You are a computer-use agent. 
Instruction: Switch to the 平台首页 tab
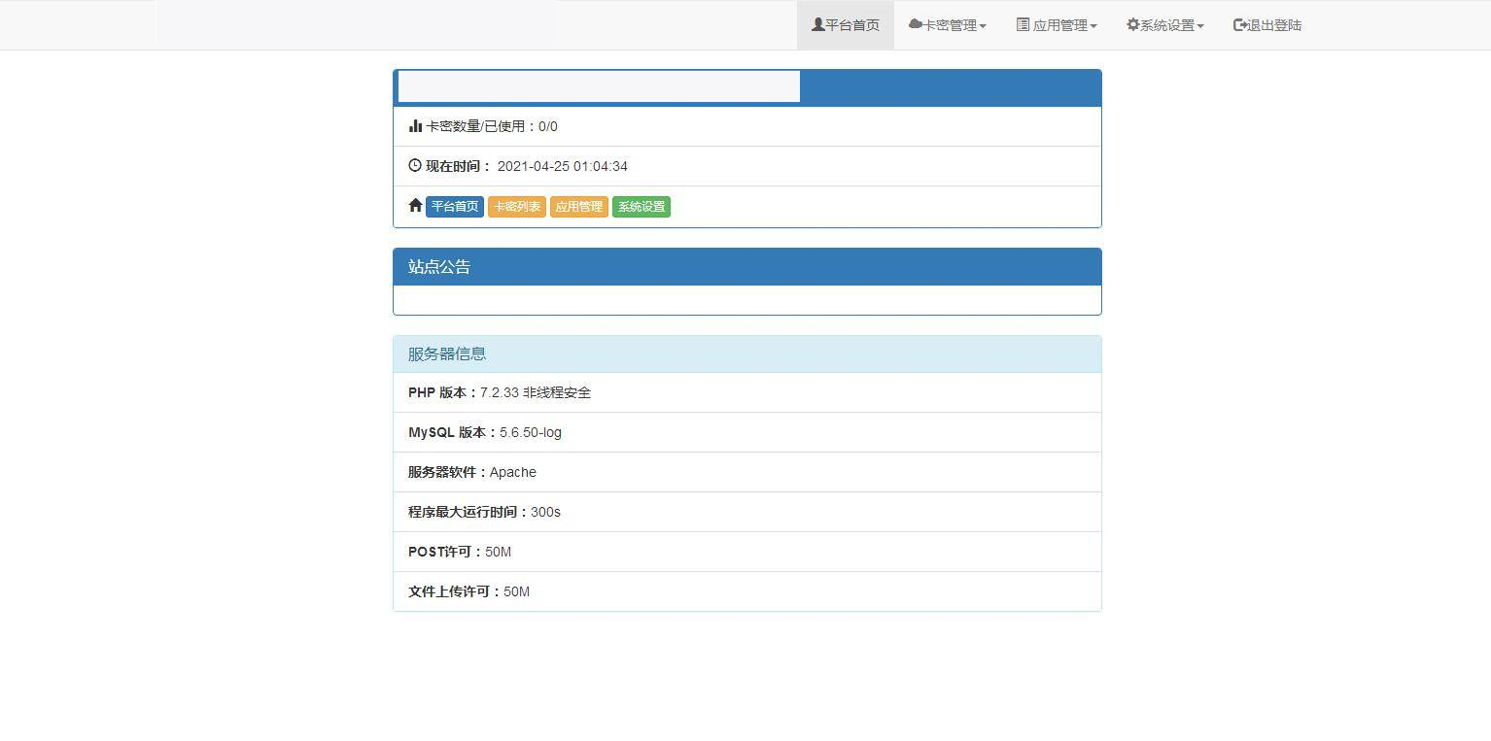(x=845, y=24)
